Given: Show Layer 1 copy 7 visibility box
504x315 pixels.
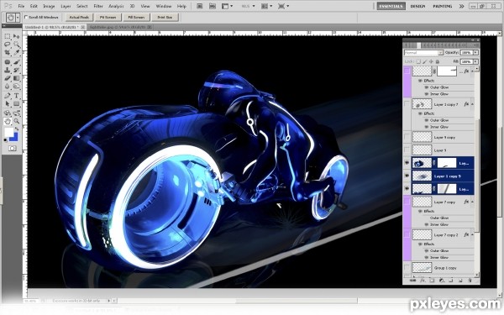Looking at the screenshot, I should [407, 104].
